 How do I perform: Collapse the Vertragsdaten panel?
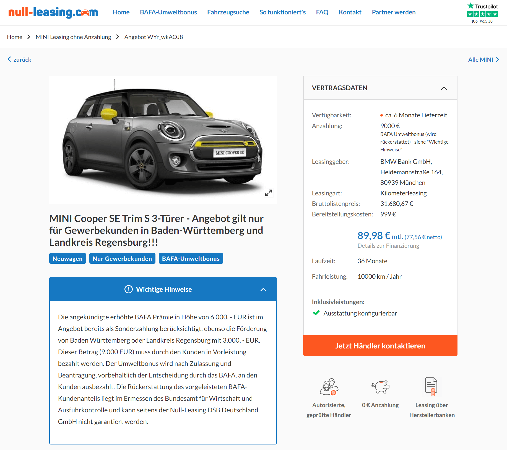(444, 88)
